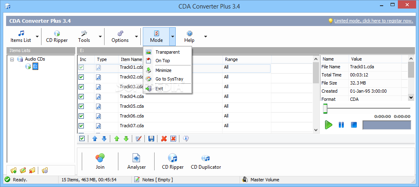
Task: Open the Join tool
Action: (100, 161)
